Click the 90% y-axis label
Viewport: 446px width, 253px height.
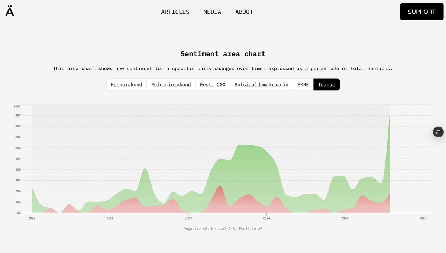click(18, 116)
